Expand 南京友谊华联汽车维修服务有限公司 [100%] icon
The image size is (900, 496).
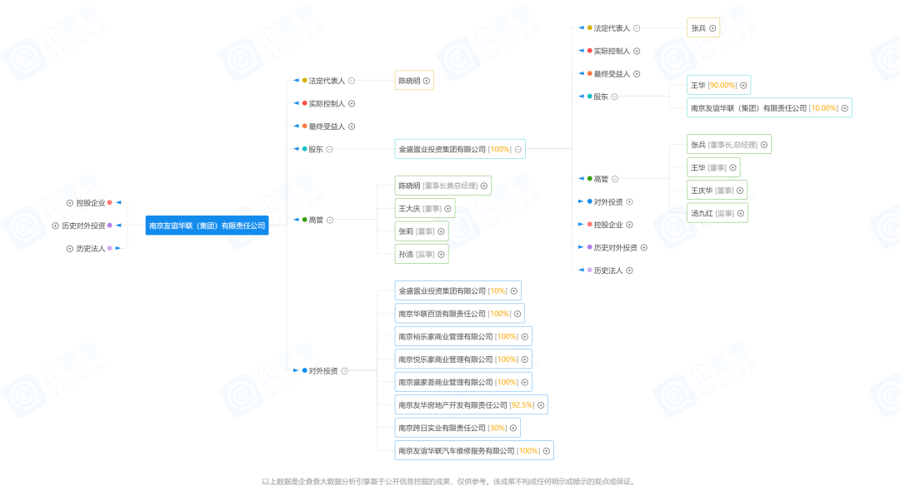coord(547,451)
